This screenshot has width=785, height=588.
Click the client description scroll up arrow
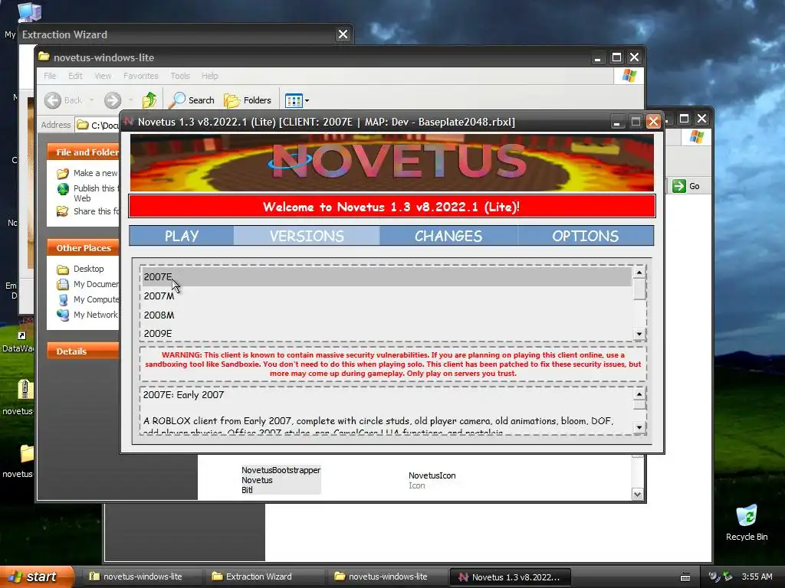[x=639, y=394]
